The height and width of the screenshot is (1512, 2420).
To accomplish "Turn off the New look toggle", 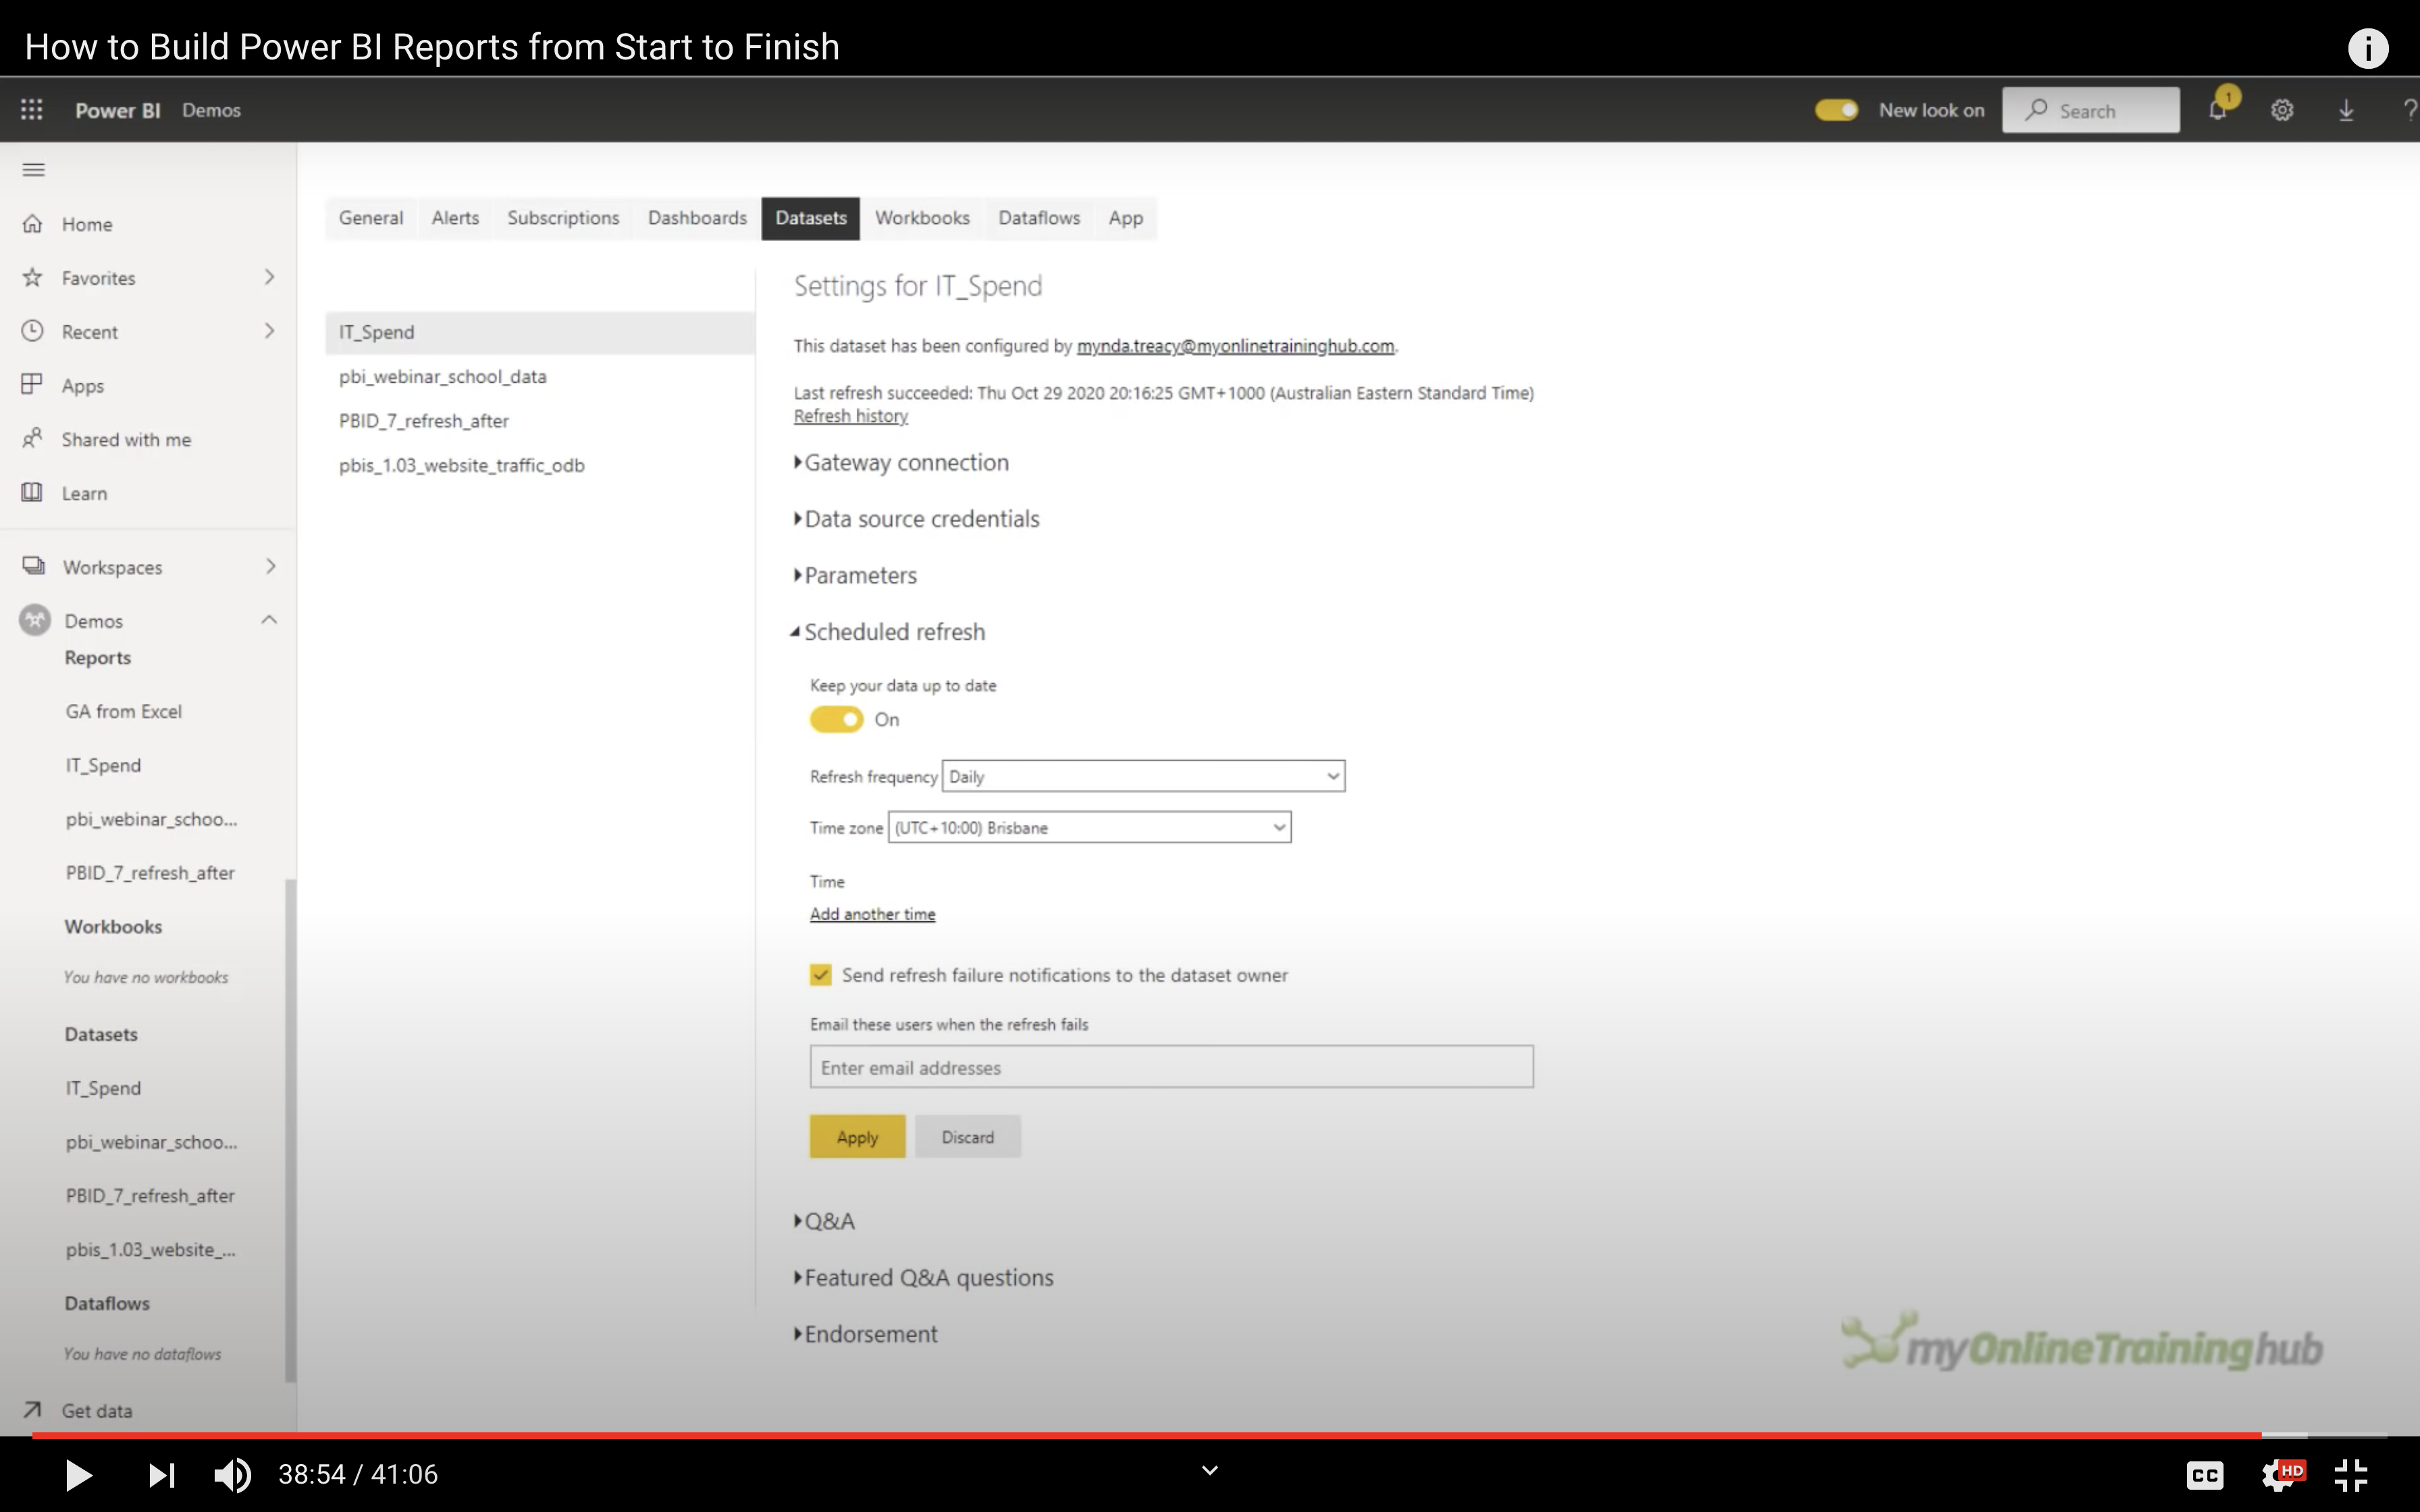I will click(x=1836, y=110).
